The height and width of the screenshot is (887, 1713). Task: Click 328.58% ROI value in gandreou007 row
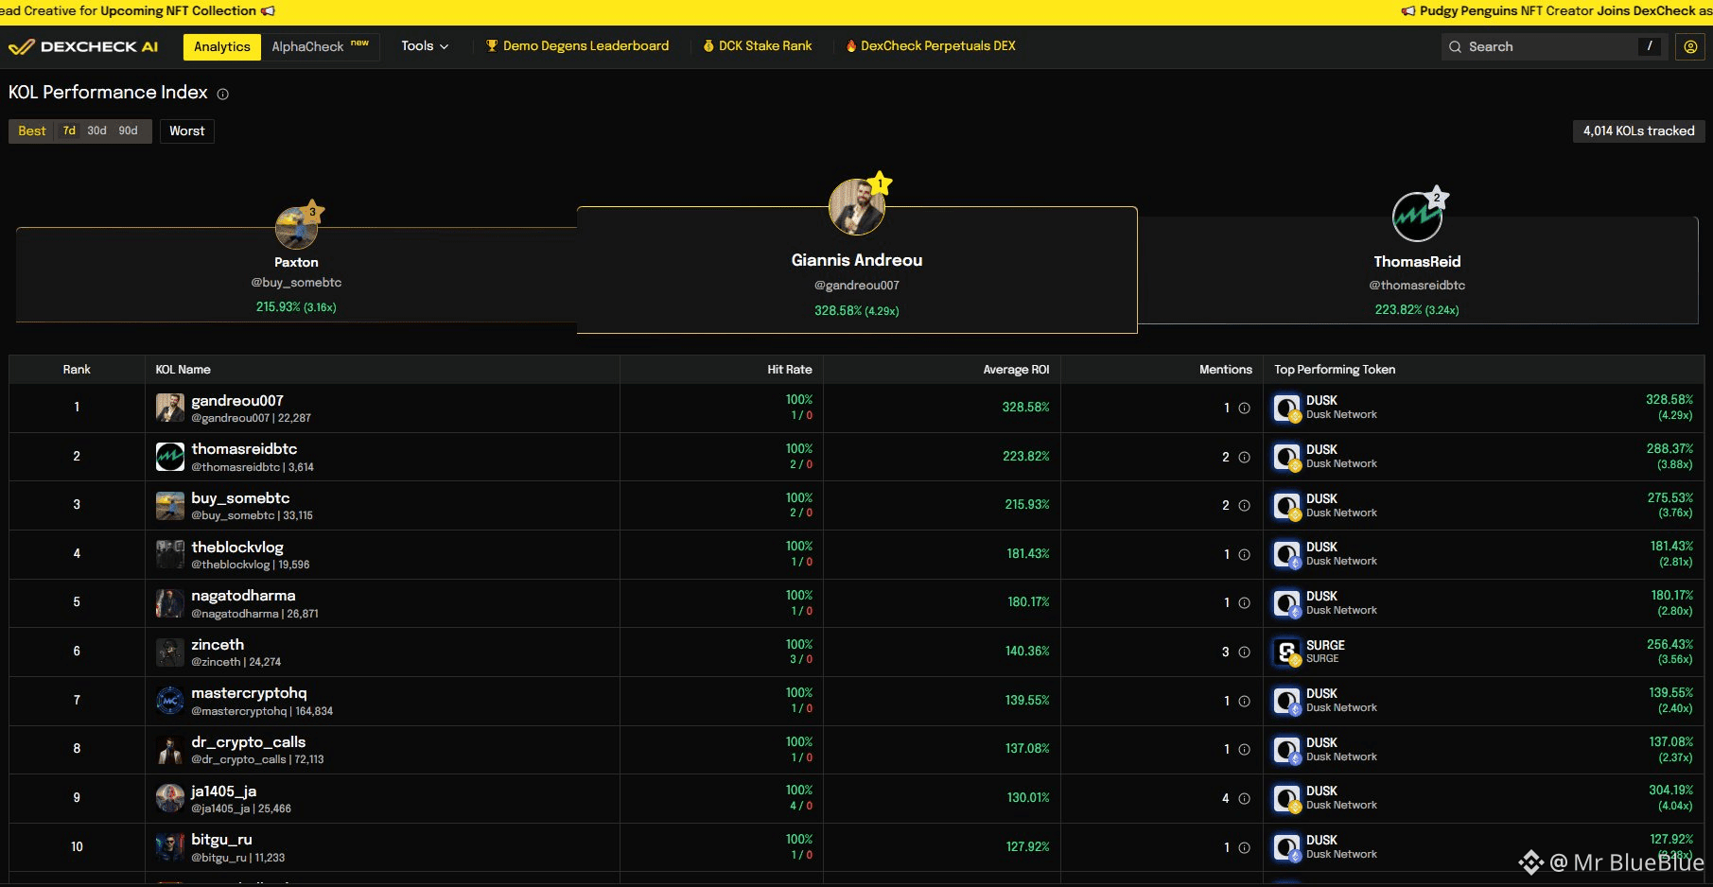[1026, 408]
